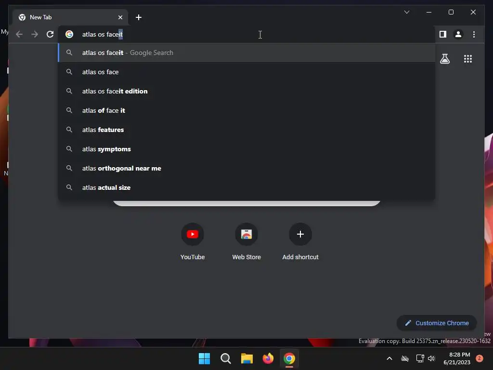
Task: Go back using the left arrow
Action: [19, 34]
